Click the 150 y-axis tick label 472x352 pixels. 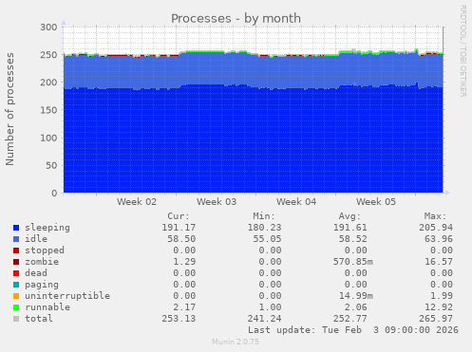point(48,110)
